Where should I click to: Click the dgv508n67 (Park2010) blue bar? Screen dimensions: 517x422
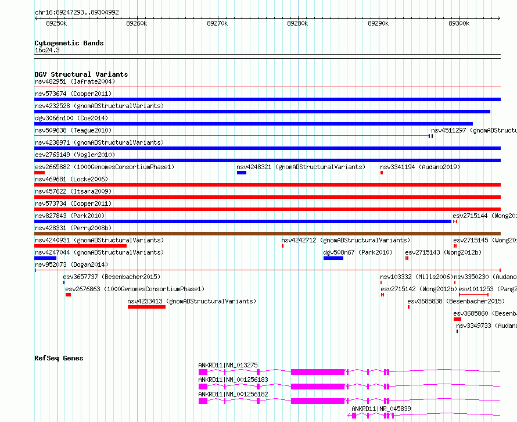(333, 258)
